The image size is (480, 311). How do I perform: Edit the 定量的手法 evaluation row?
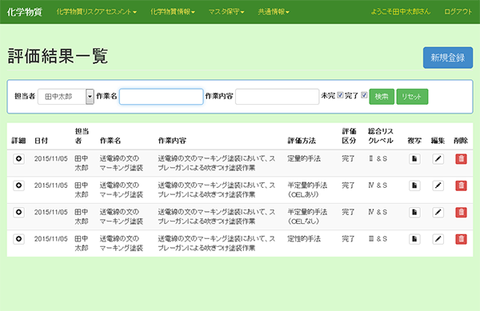[x=438, y=159]
